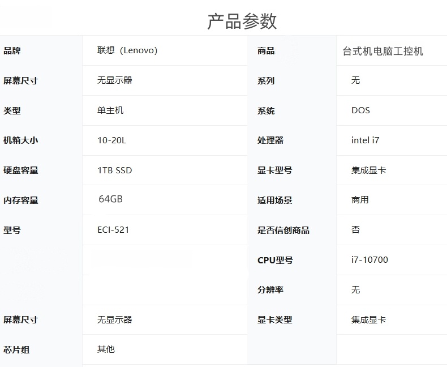Click the DOS system value
The width and height of the screenshot is (447, 367).
click(360, 110)
